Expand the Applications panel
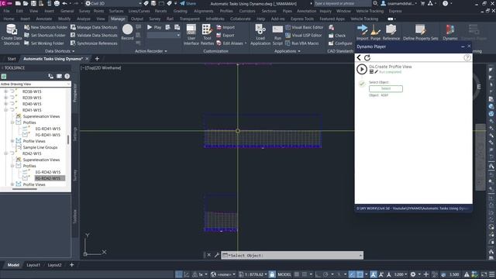The height and width of the screenshot is (279, 496). pyautogui.click(x=288, y=51)
